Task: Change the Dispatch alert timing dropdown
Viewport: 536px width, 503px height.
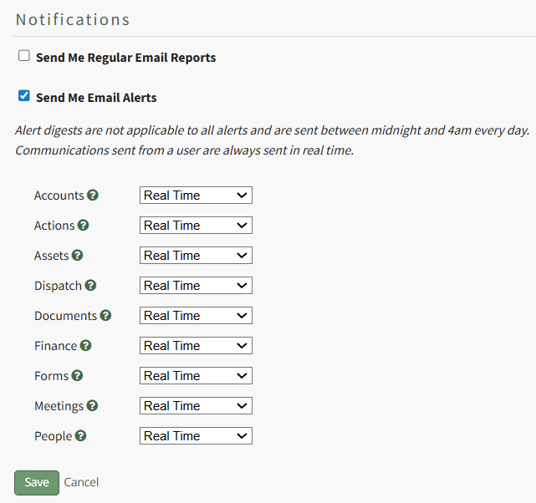Action: click(x=196, y=286)
